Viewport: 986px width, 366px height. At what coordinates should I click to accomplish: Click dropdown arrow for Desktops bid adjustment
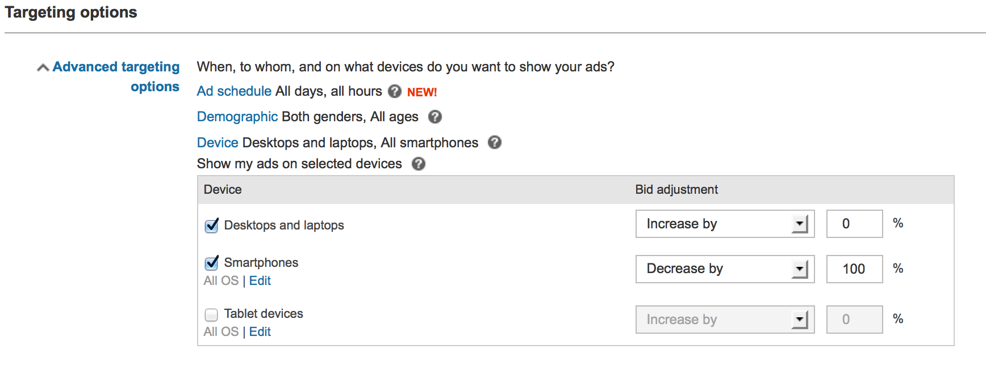click(800, 224)
